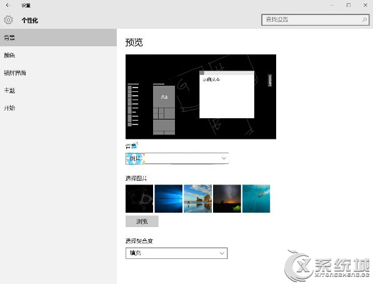Click the 个性化 page title
The width and height of the screenshot is (373, 284).
click(x=30, y=21)
